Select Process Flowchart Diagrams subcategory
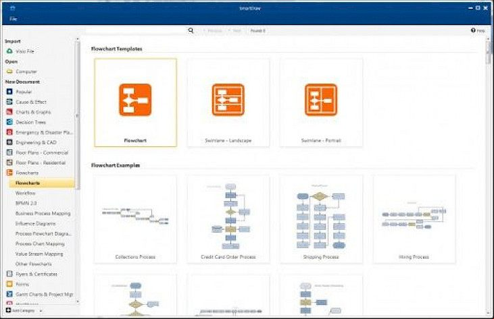Viewport: 494px width, 319px height. coord(43,233)
